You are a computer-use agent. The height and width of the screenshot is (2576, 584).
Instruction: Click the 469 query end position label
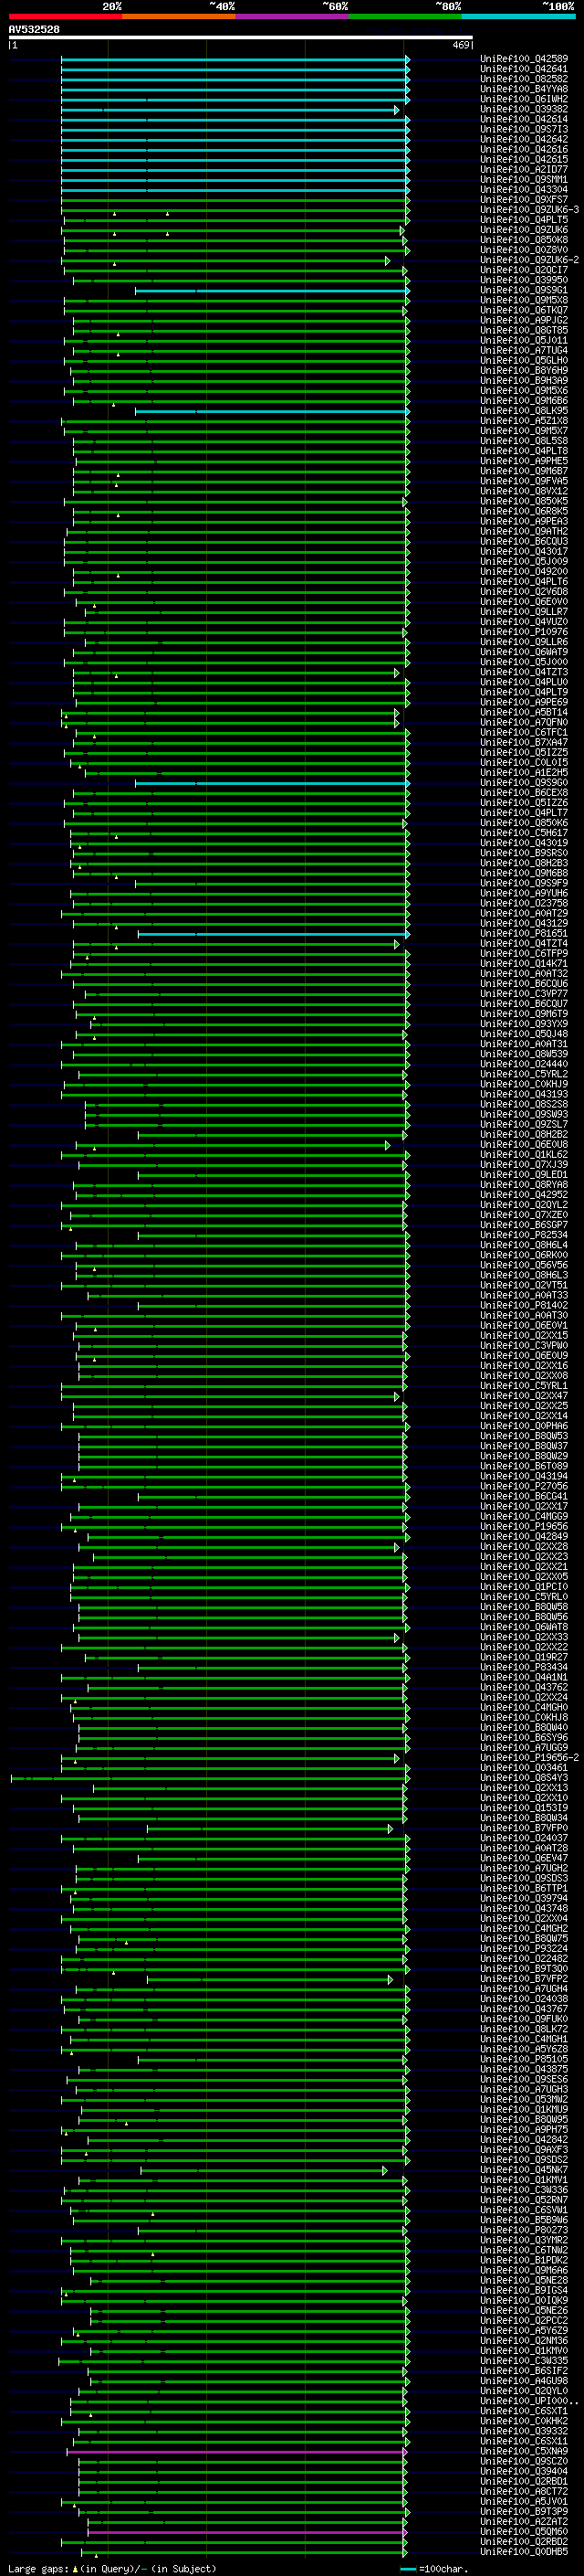(x=461, y=45)
